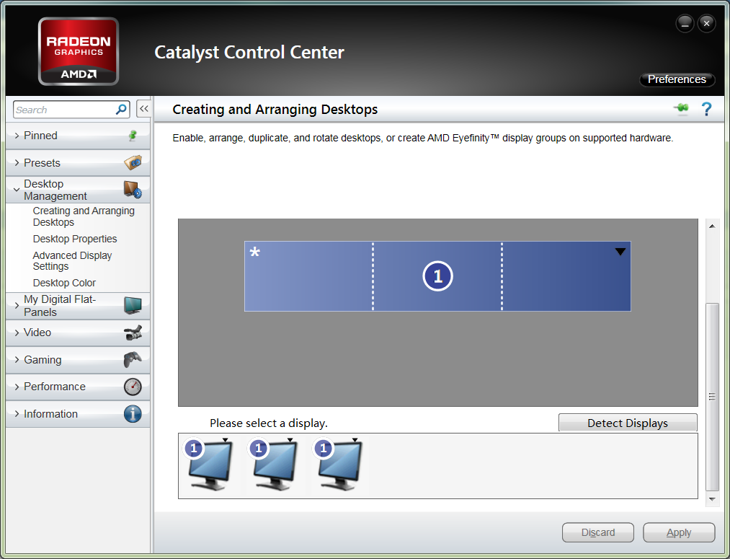
Task: Click the Presets package icon
Action: point(133,162)
